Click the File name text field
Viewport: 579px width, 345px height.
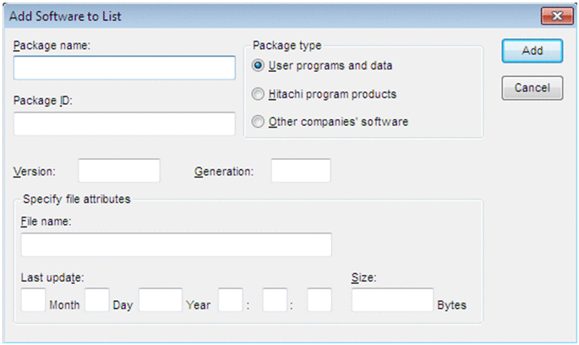click(177, 245)
